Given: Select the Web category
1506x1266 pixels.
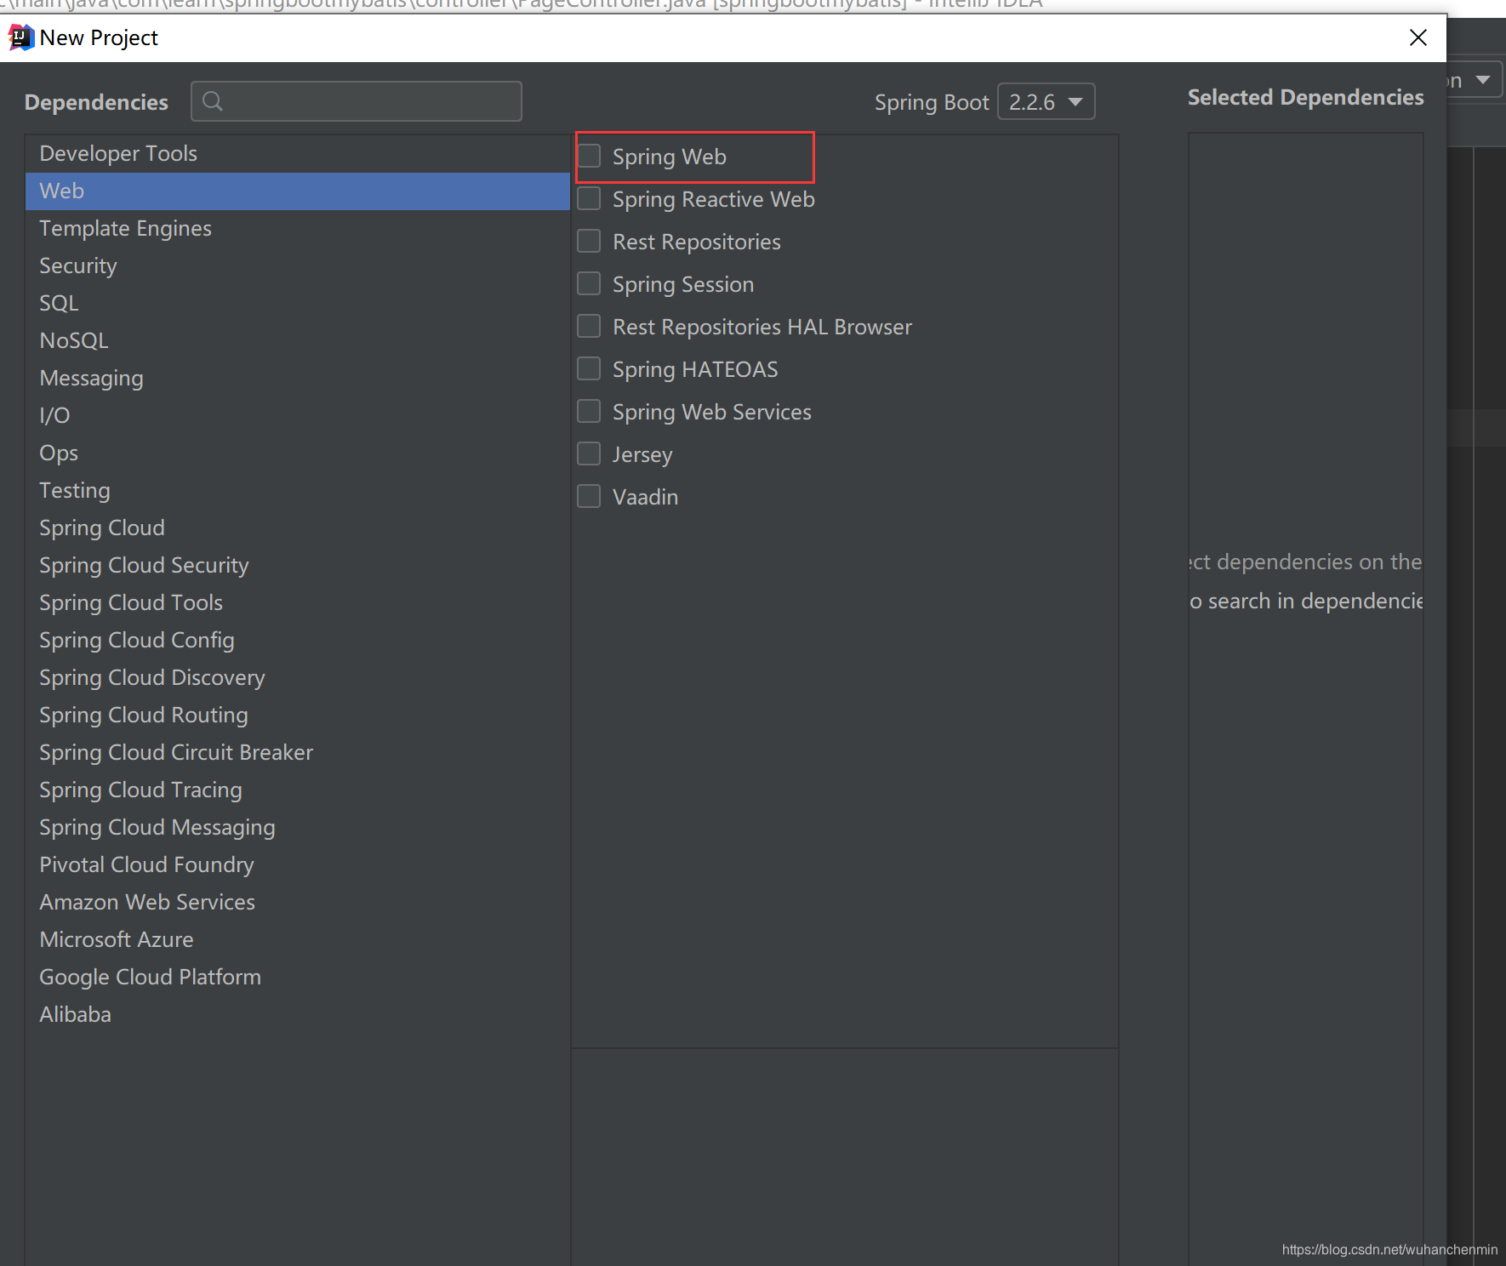Looking at the screenshot, I should 298,191.
